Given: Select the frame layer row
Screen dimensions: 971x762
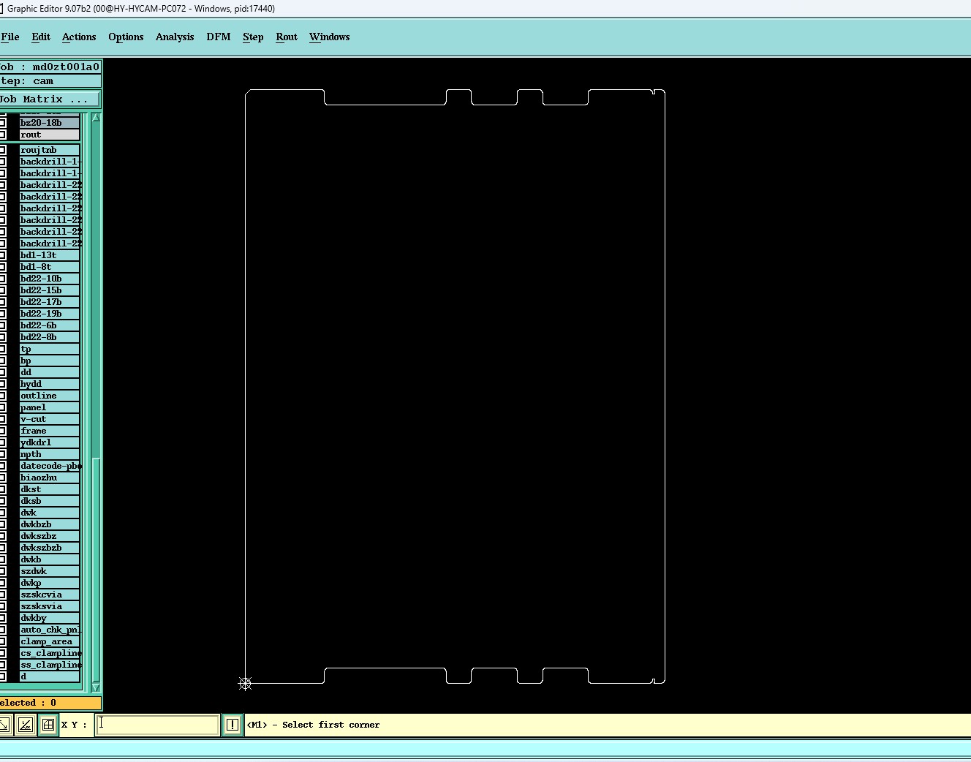Looking at the screenshot, I should click(50, 431).
